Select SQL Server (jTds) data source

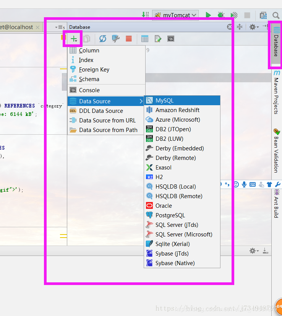click(182, 225)
